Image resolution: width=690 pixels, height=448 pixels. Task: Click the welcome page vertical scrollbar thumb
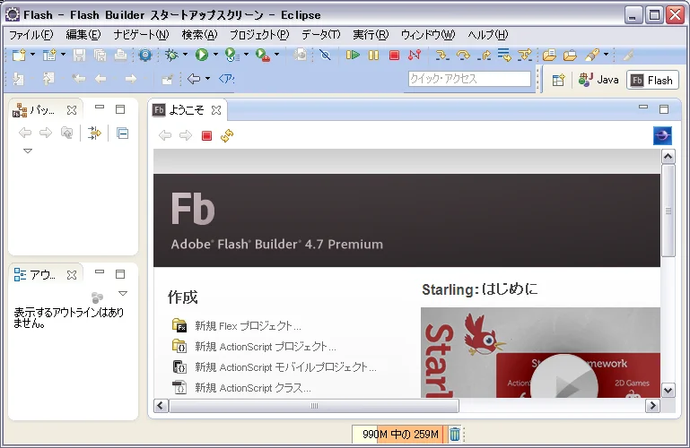click(668, 211)
